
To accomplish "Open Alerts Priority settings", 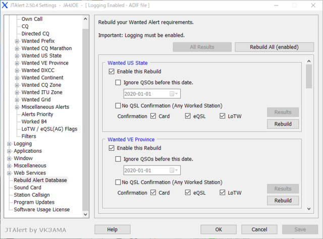I will click(x=37, y=114).
